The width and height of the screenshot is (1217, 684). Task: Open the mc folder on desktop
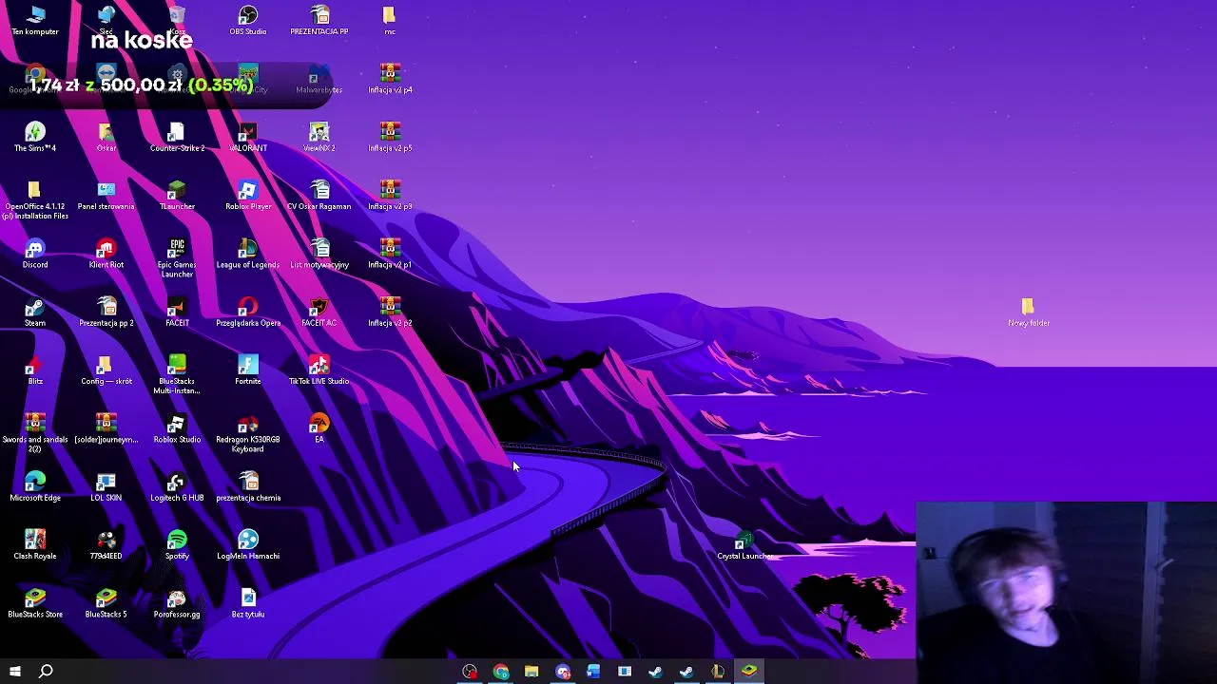tap(390, 20)
